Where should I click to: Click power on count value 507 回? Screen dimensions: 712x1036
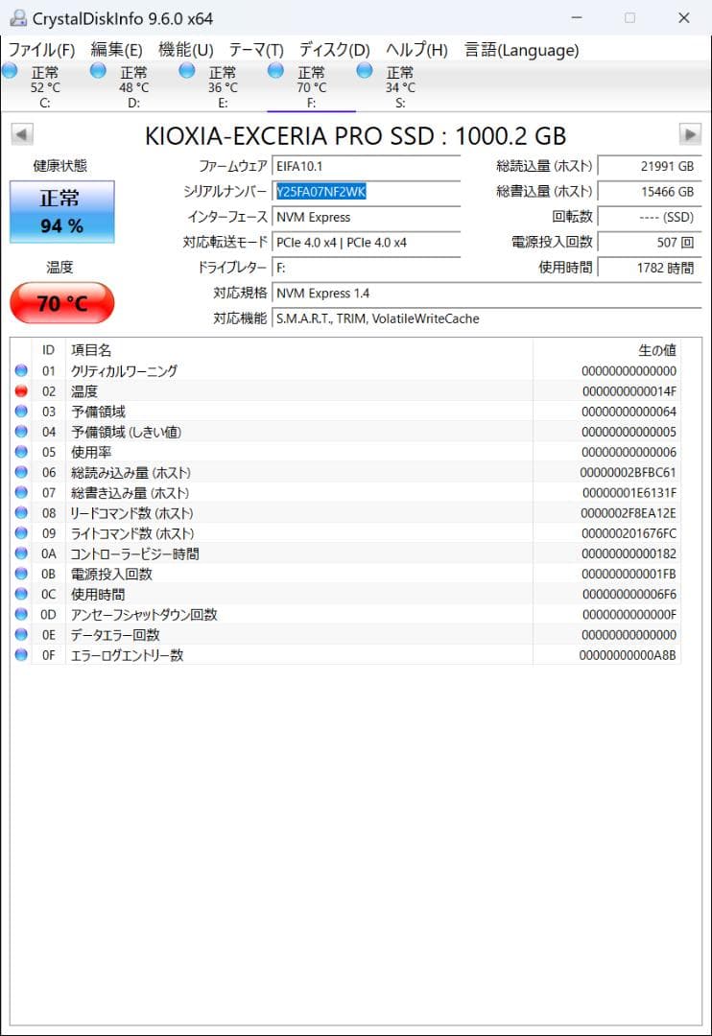[650, 243]
